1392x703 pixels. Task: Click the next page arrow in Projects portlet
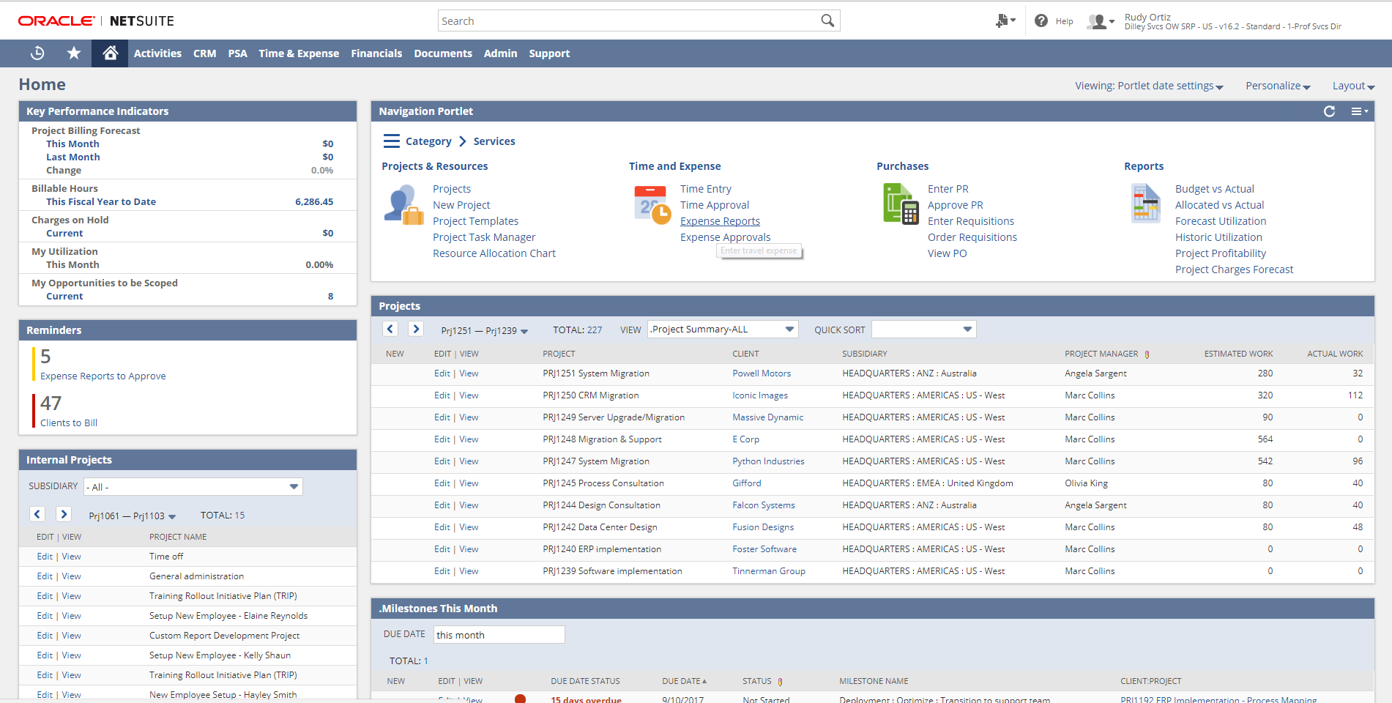tap(415, 329)
